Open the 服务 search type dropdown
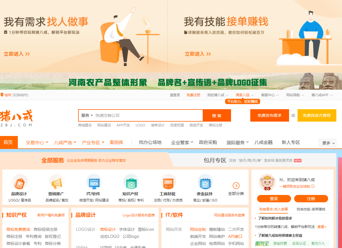342x248 pixels. 87,115
